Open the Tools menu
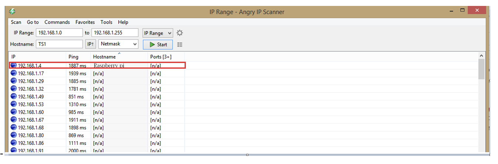 point(107,22)
